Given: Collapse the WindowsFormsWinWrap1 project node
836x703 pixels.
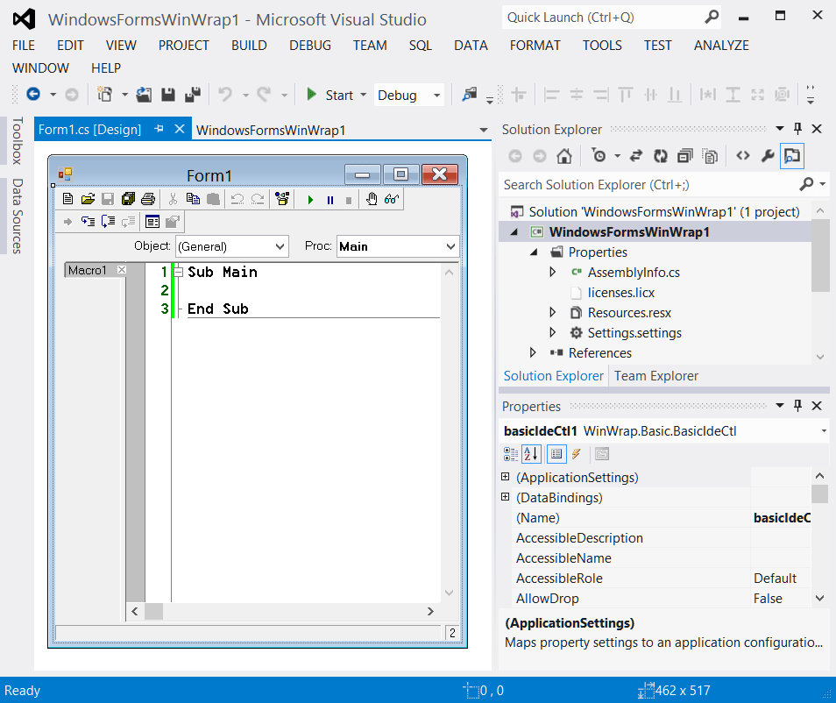Looking at the screenshot, I should click(514, 232).
